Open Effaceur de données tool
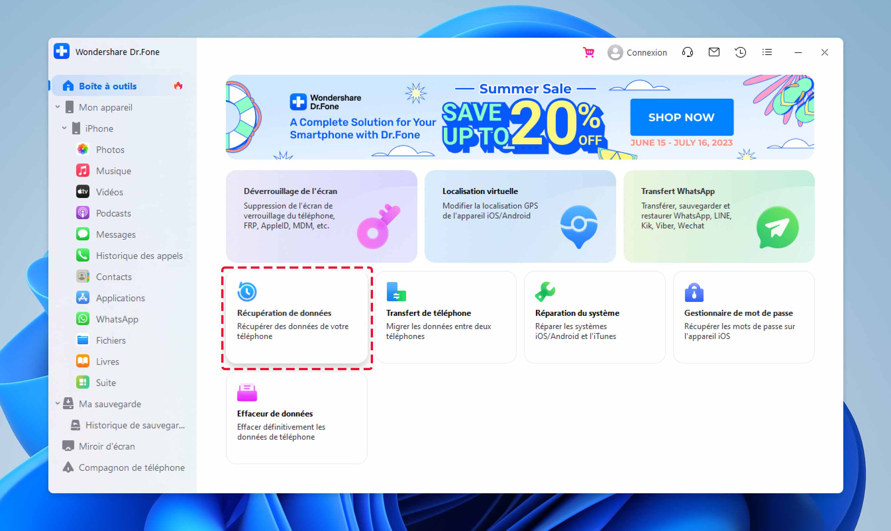 click(297, 418)
